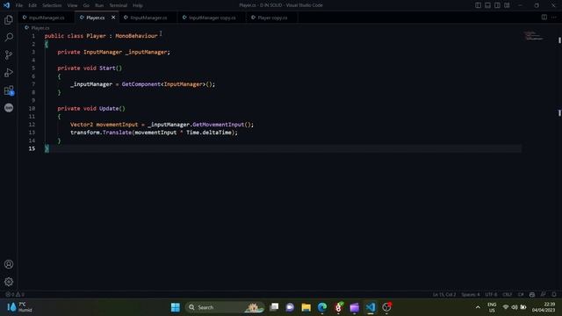Click the Visual Studio Code taskbar icon
562x316 pixels.
pyautogui.click(x=371, y=307)
